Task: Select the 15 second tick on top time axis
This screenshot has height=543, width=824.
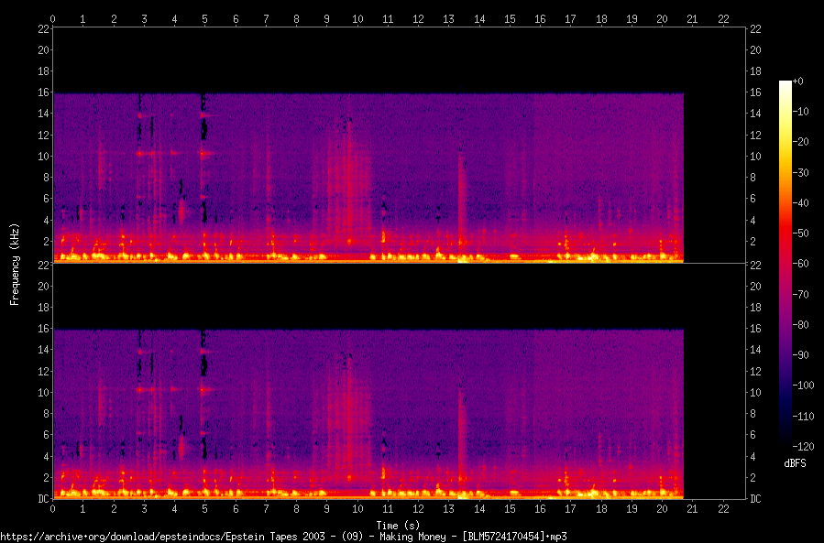Action: click(510, 18)
